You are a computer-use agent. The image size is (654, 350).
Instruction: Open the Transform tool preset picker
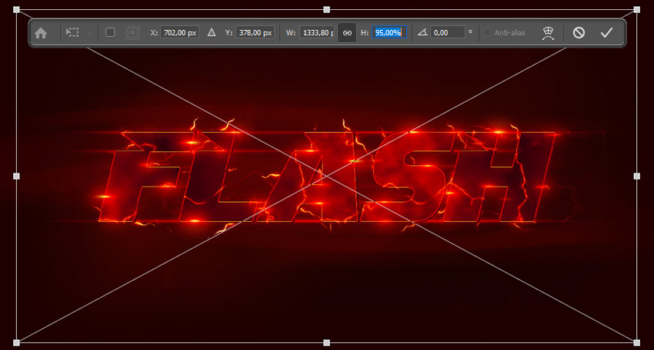pos(77,32)
